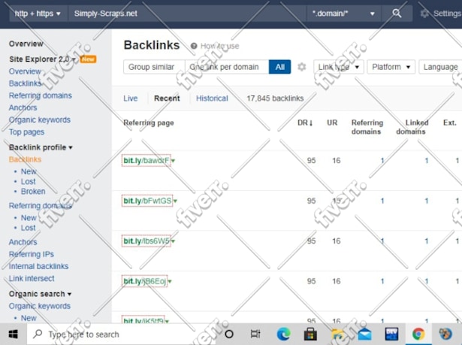This screenshot has height=345, width=462.
Task: Click the Type here to search box
Action: click(121, 334)
